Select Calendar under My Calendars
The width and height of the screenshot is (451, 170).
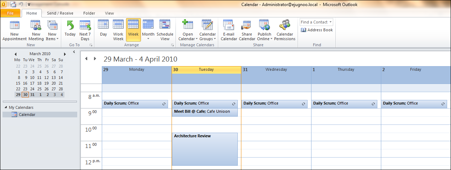(40, 115)
